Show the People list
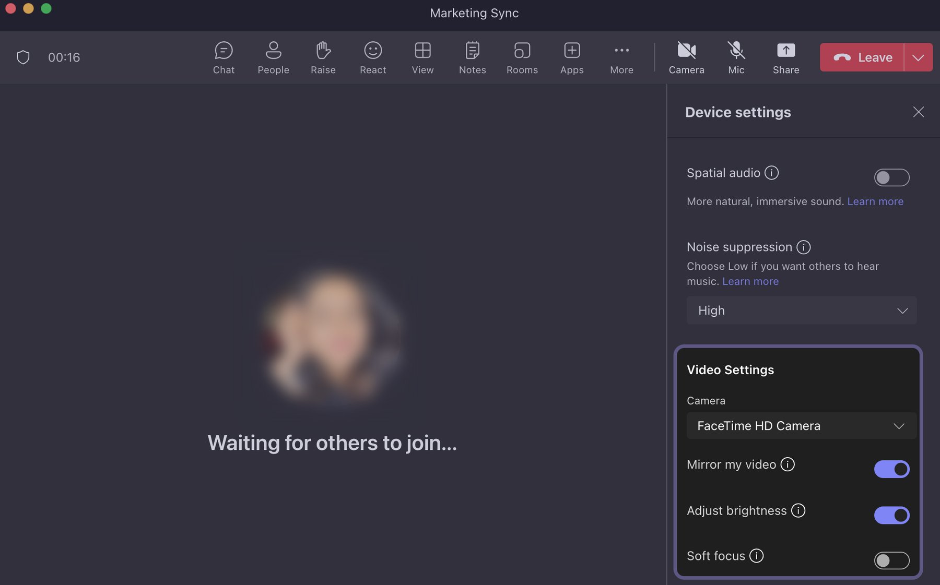Screen dimensions: 940x585 (273, 57)
